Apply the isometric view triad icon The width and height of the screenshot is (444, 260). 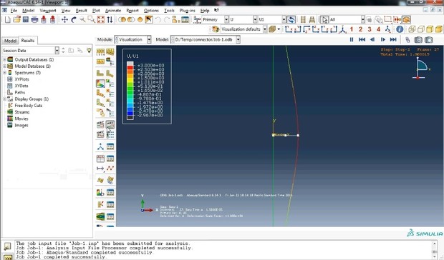342,29
